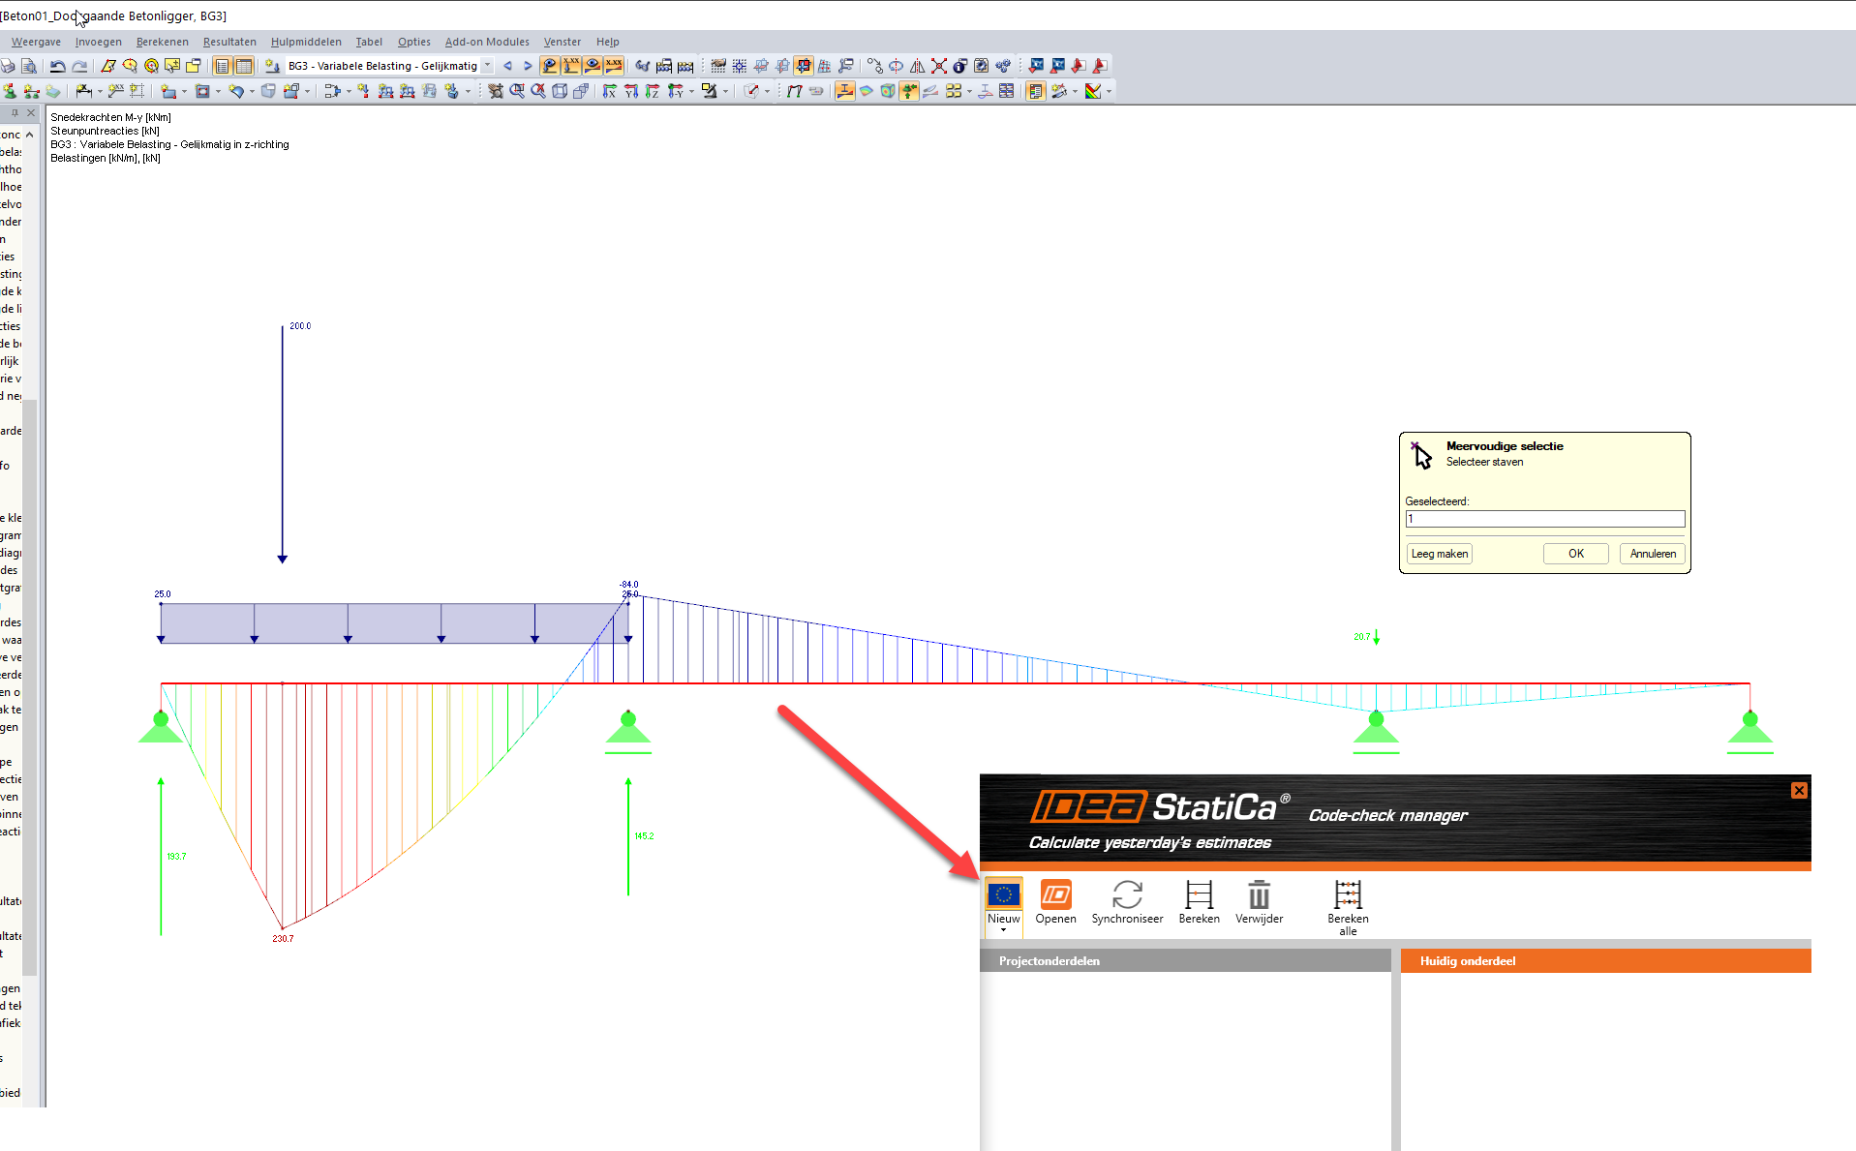The height and width of the screenshot is (1151, 1856).
Task: Expand the dropdown next to the color palette icon
Action: pos(1108,90)
